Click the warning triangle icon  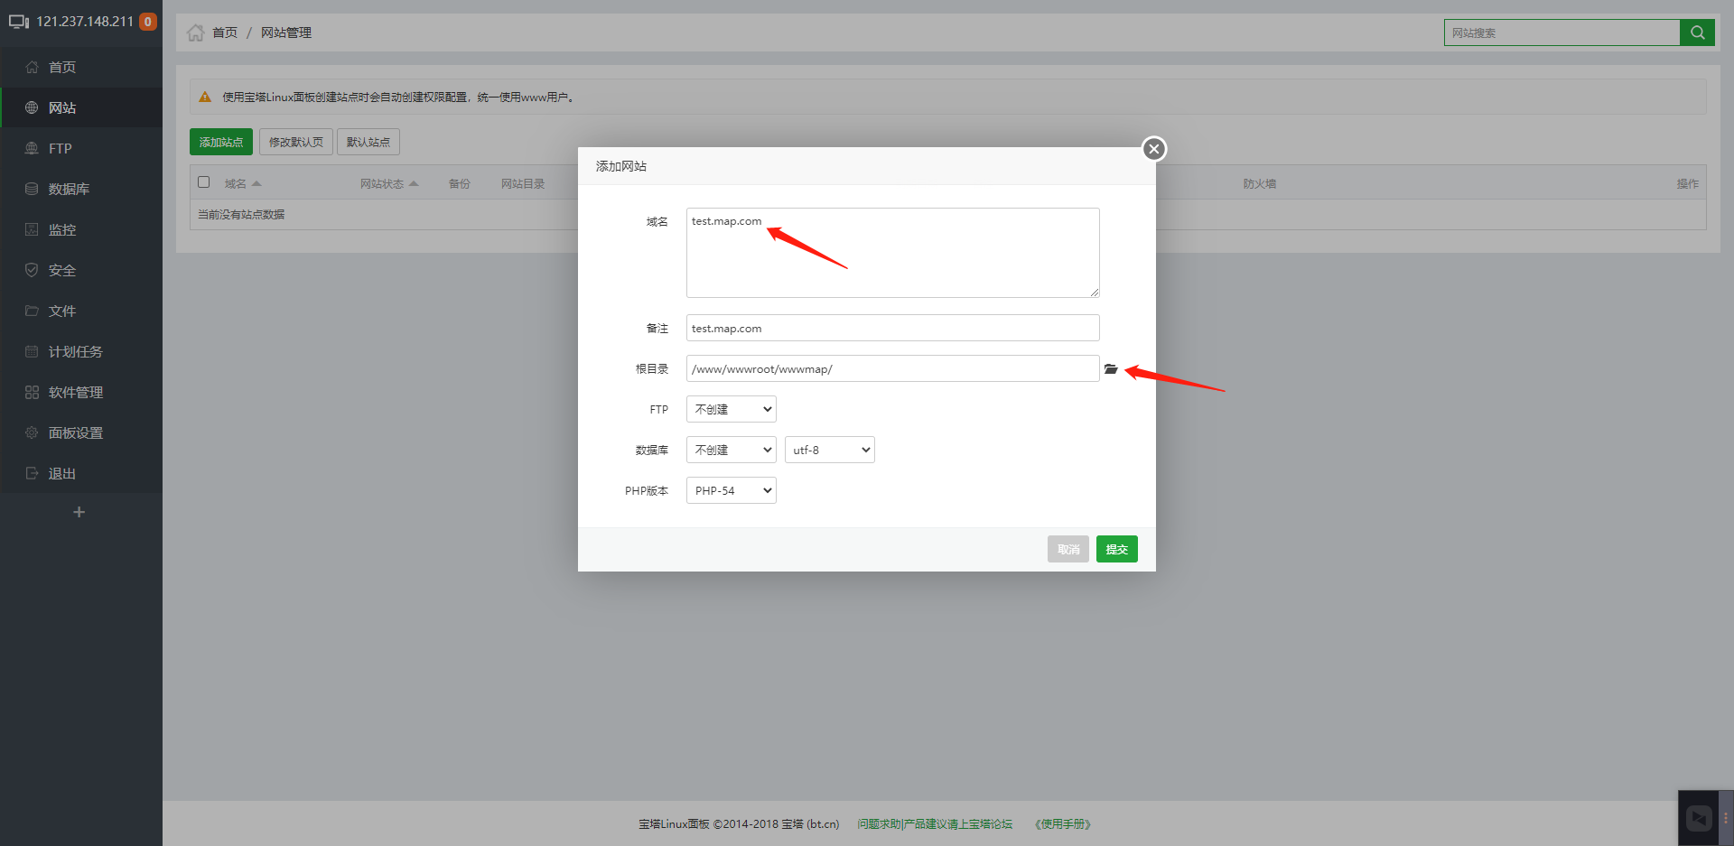[205, 97]
